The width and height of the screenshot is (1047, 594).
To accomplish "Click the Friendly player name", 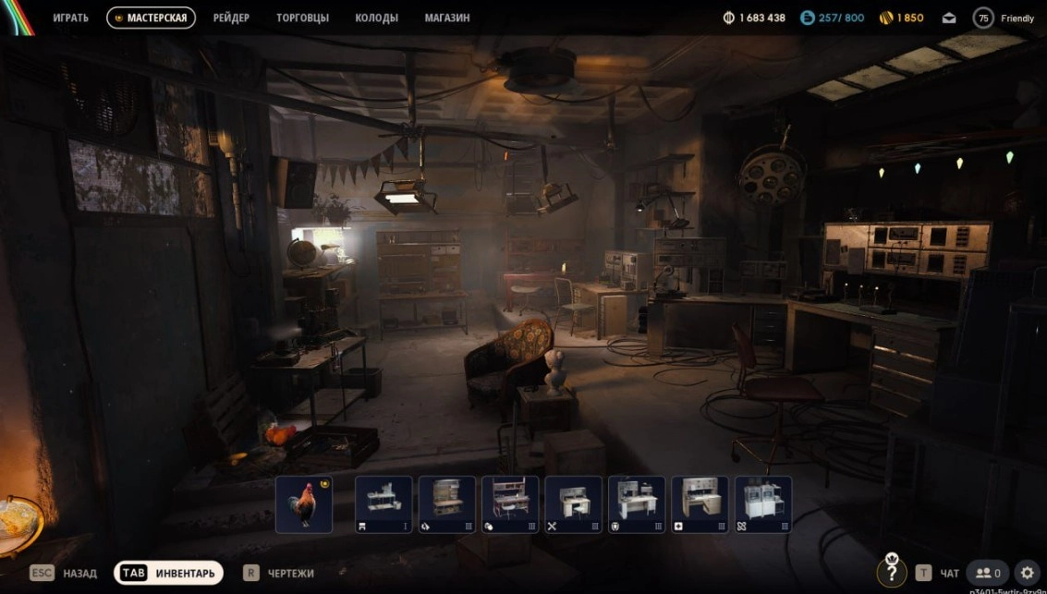I will tap(1017, 18).
